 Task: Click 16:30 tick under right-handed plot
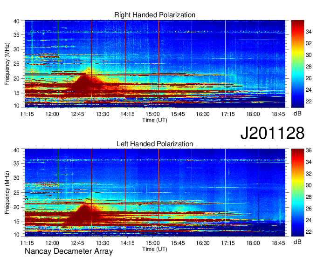coord(203,114)
